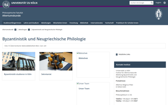This screenshot has height=105, width=168.
Task: Open the Forschung menu
Action: point(74,23)
